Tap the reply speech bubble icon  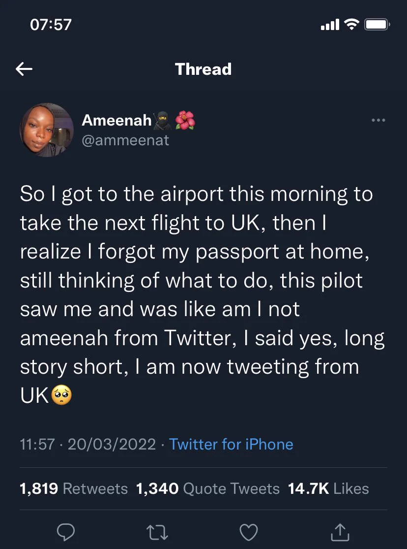[x=66, y=532]
